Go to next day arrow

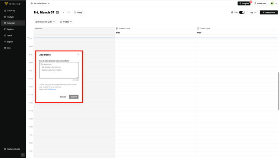[69, 13]
